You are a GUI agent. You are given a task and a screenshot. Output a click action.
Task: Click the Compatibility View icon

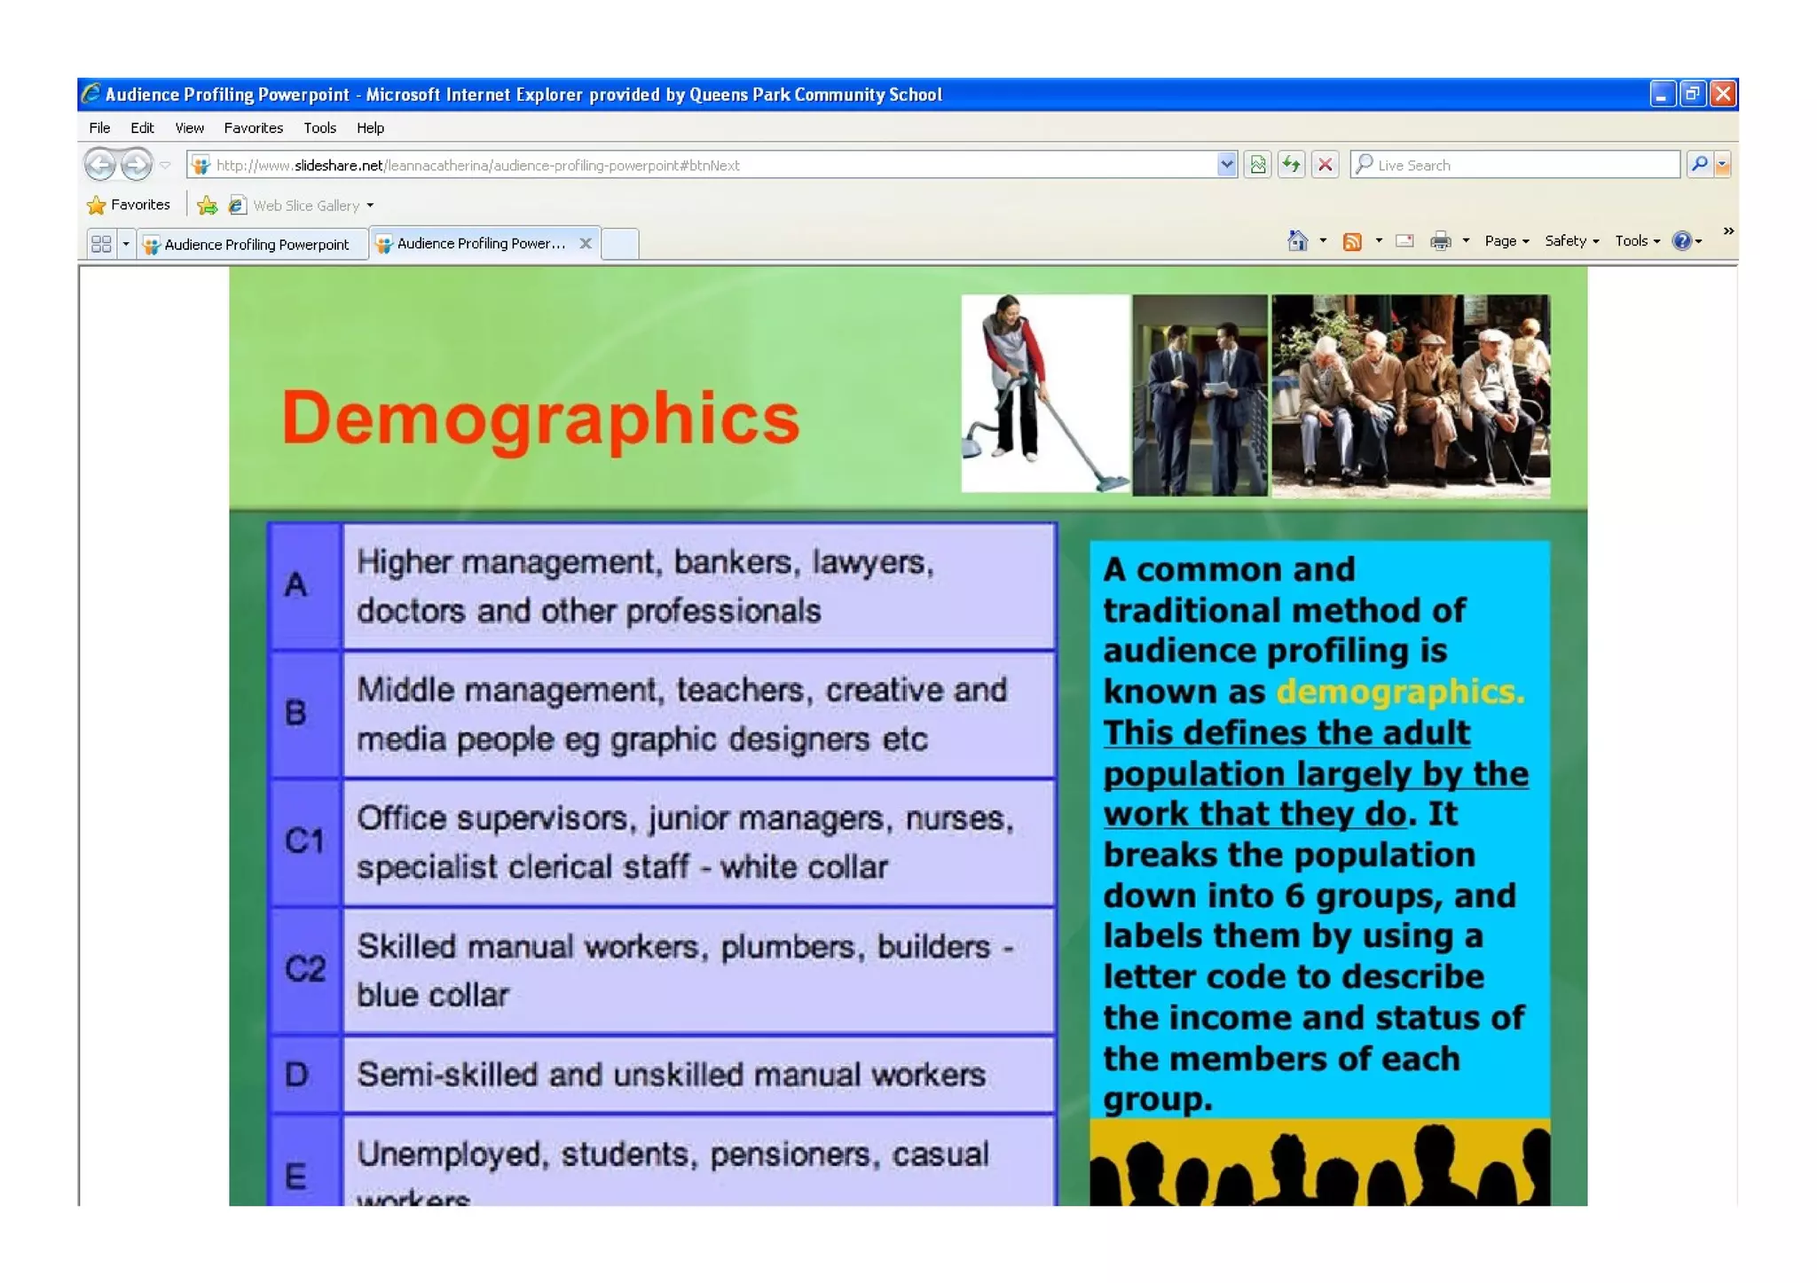pos(1257,165)
